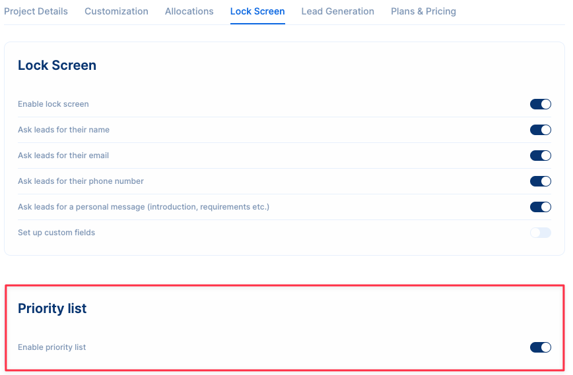
Task: Click 'Ask leads for their name' label
Action: point(63,130)
